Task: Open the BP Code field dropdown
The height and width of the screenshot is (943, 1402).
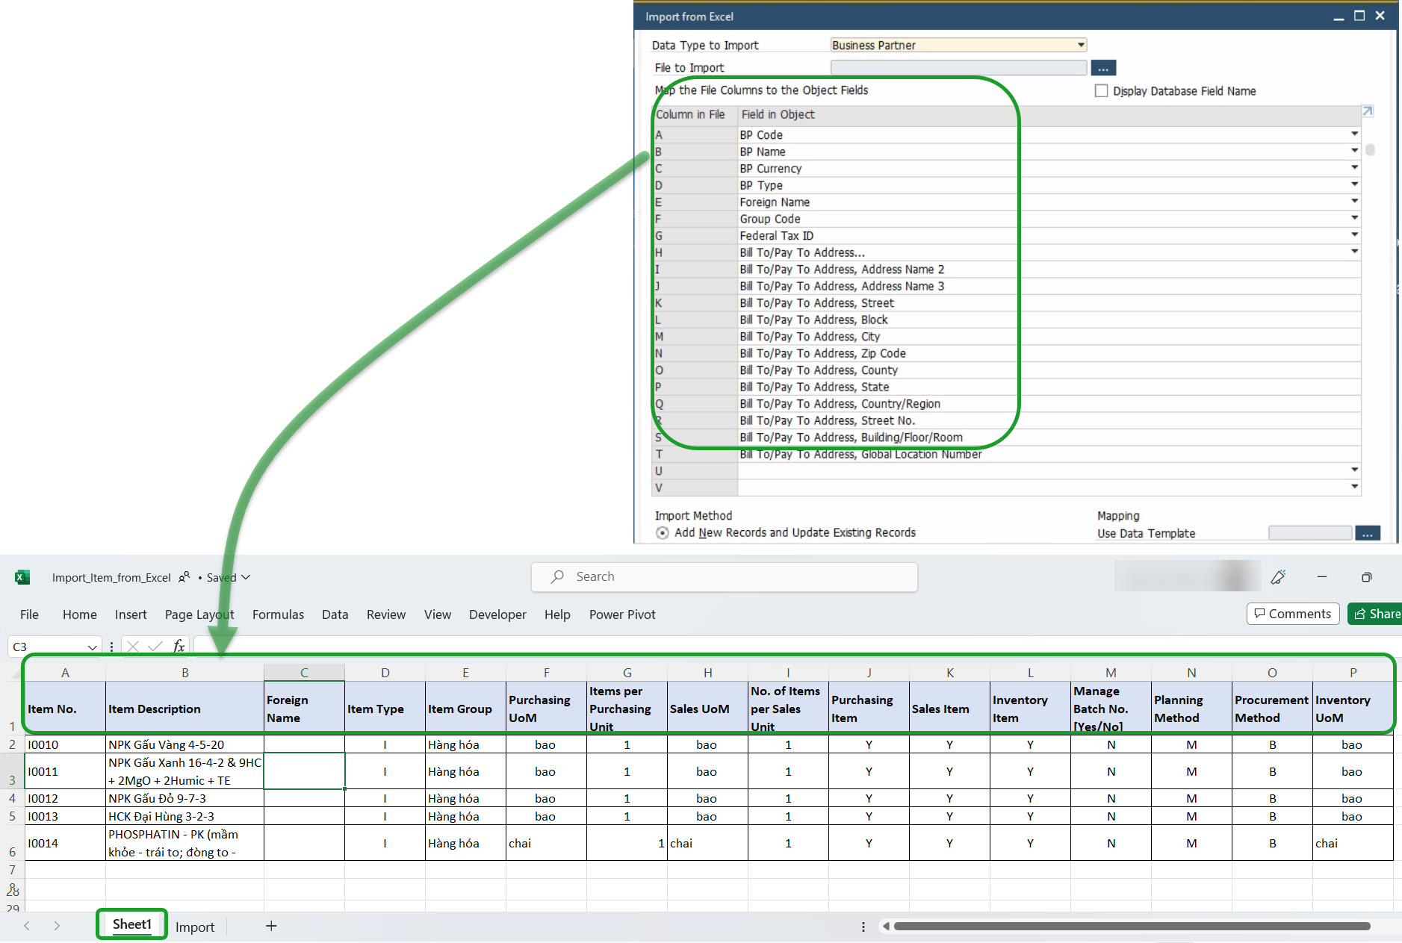Action: tap(1354, 134)
